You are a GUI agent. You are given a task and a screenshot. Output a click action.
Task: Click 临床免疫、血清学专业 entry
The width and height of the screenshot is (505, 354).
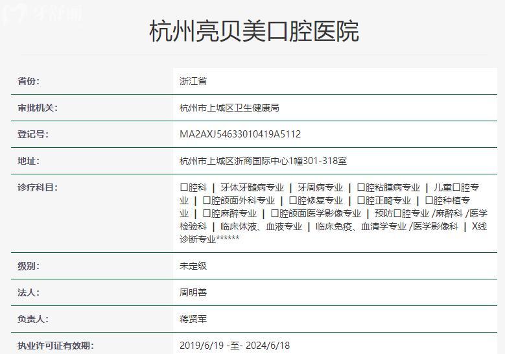click(361, 226)
